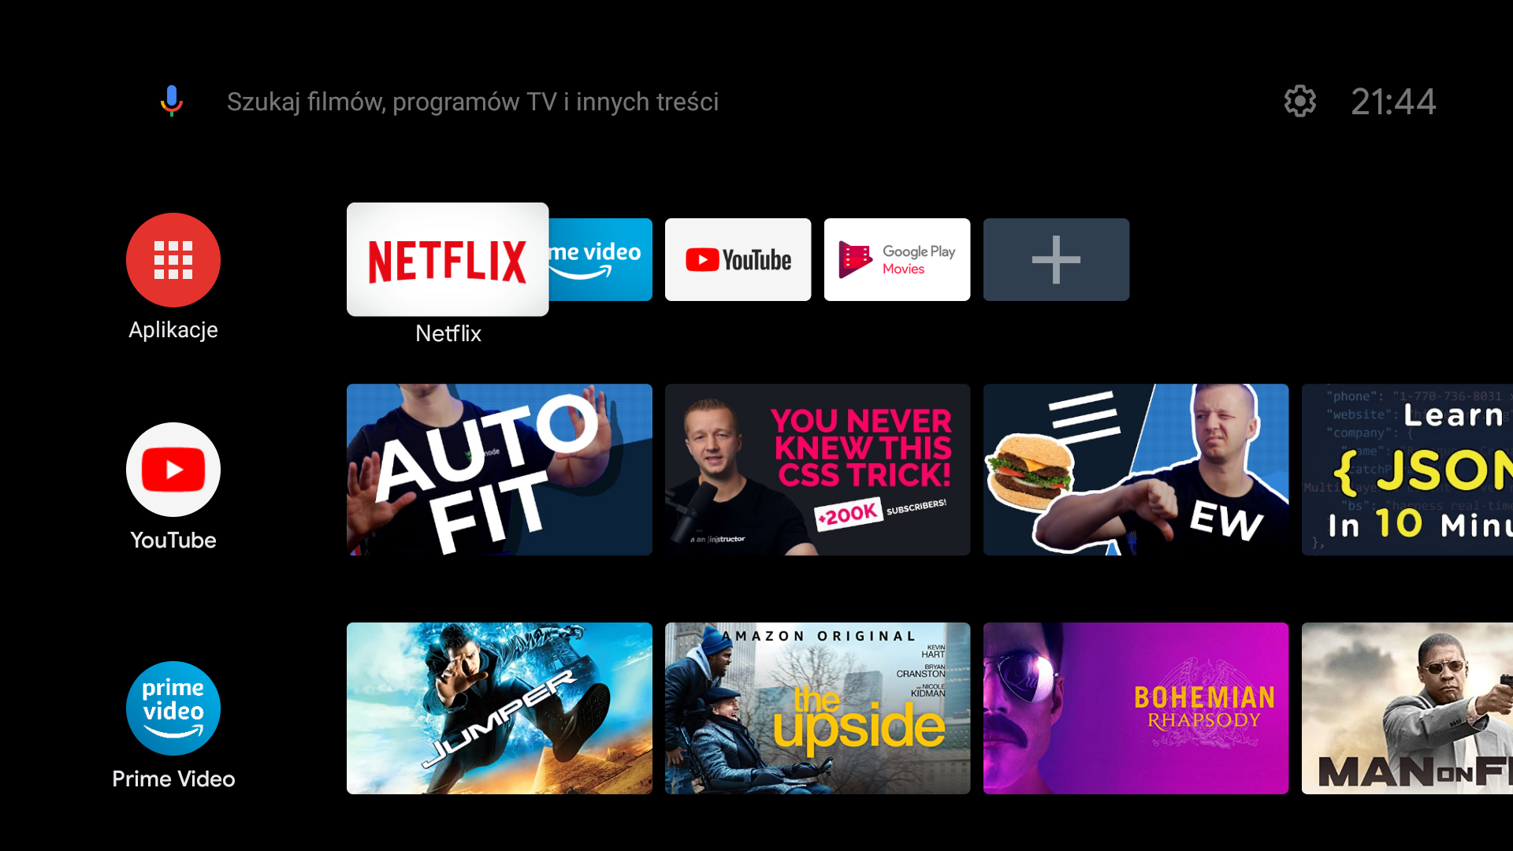
Task: Select CSS Trick YouTube video
Action: click(x=818, y=470)
